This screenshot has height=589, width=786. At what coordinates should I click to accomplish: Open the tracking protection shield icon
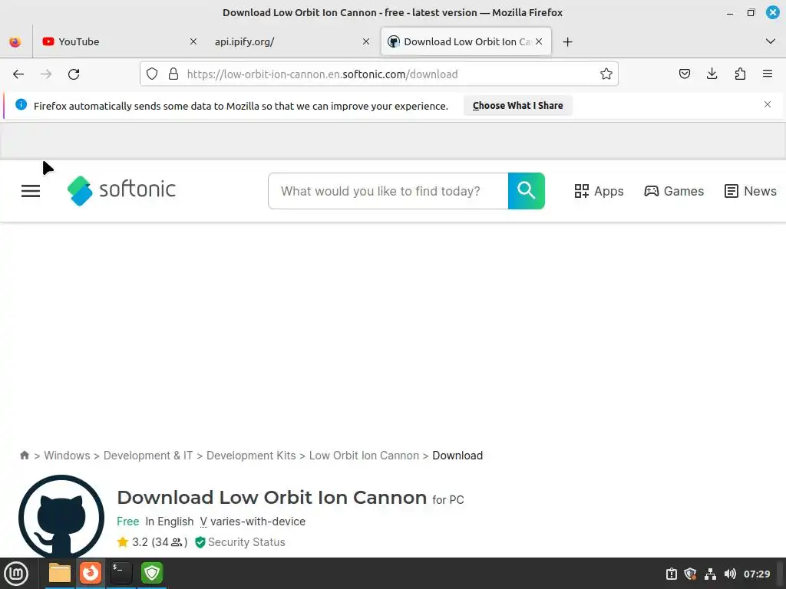point(152,74)
